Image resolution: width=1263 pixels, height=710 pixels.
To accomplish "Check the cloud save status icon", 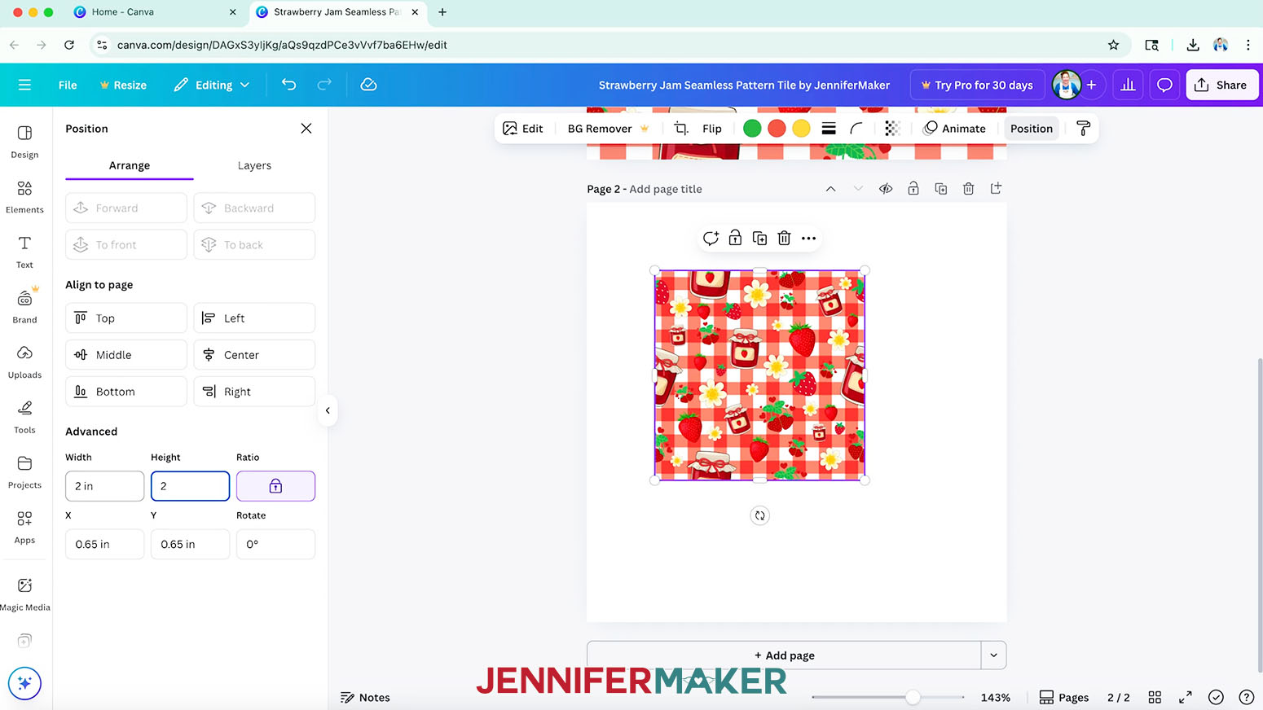I will click(x=368, y=85).
